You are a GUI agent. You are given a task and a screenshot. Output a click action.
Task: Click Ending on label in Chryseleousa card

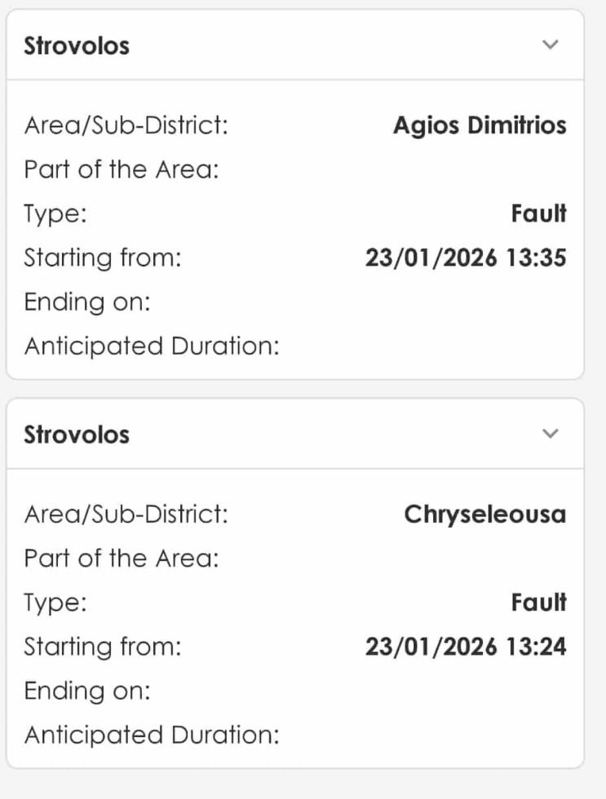pos(87,691)
